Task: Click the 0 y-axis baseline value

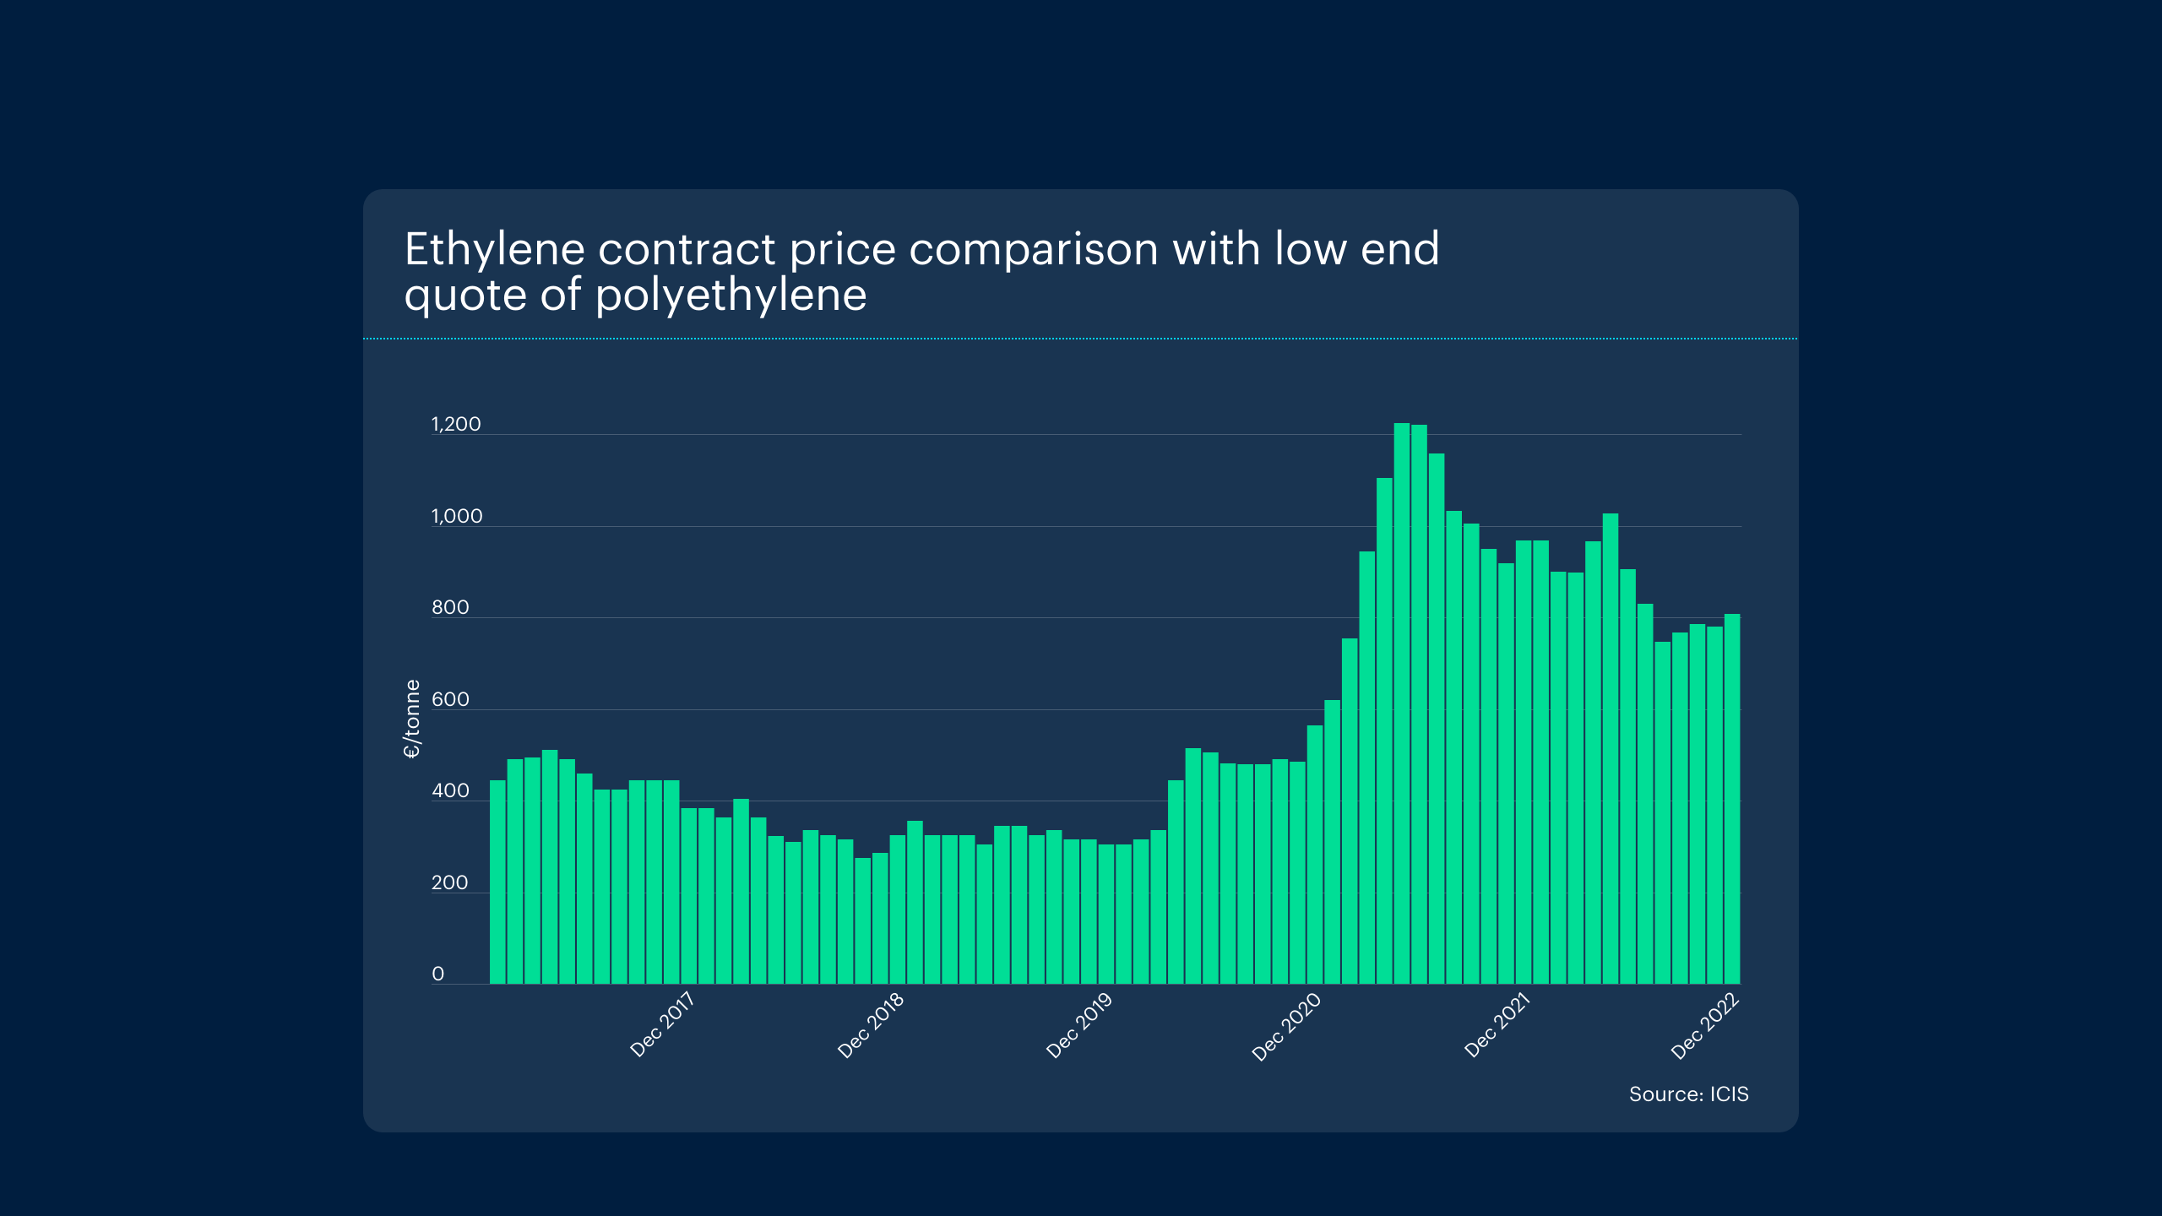Action: [437, 974]
